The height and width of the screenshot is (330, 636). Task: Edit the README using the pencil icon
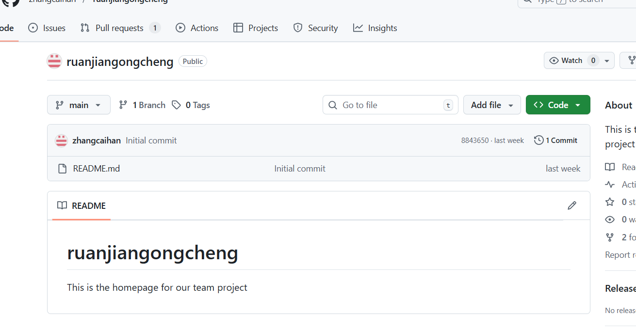(572, 205)
